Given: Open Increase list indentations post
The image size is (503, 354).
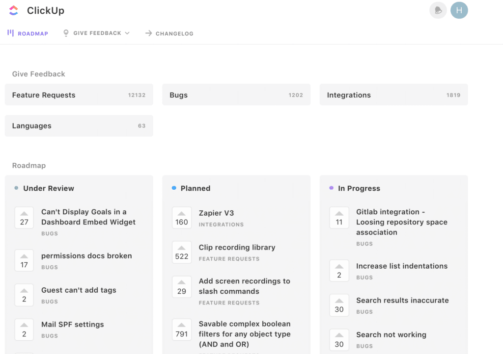Looking at the screenshot, I should pos(402,266).
